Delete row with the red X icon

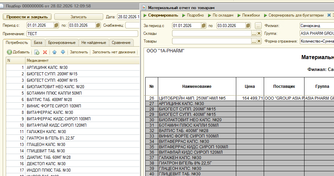click(x=45, y=52)
